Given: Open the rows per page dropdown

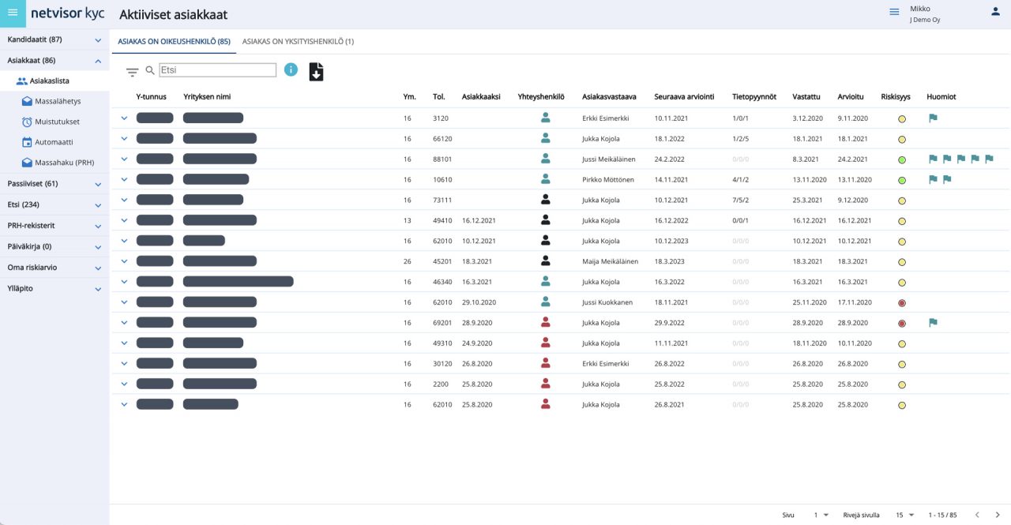Looking at the screenshot, I should (904, 515).
